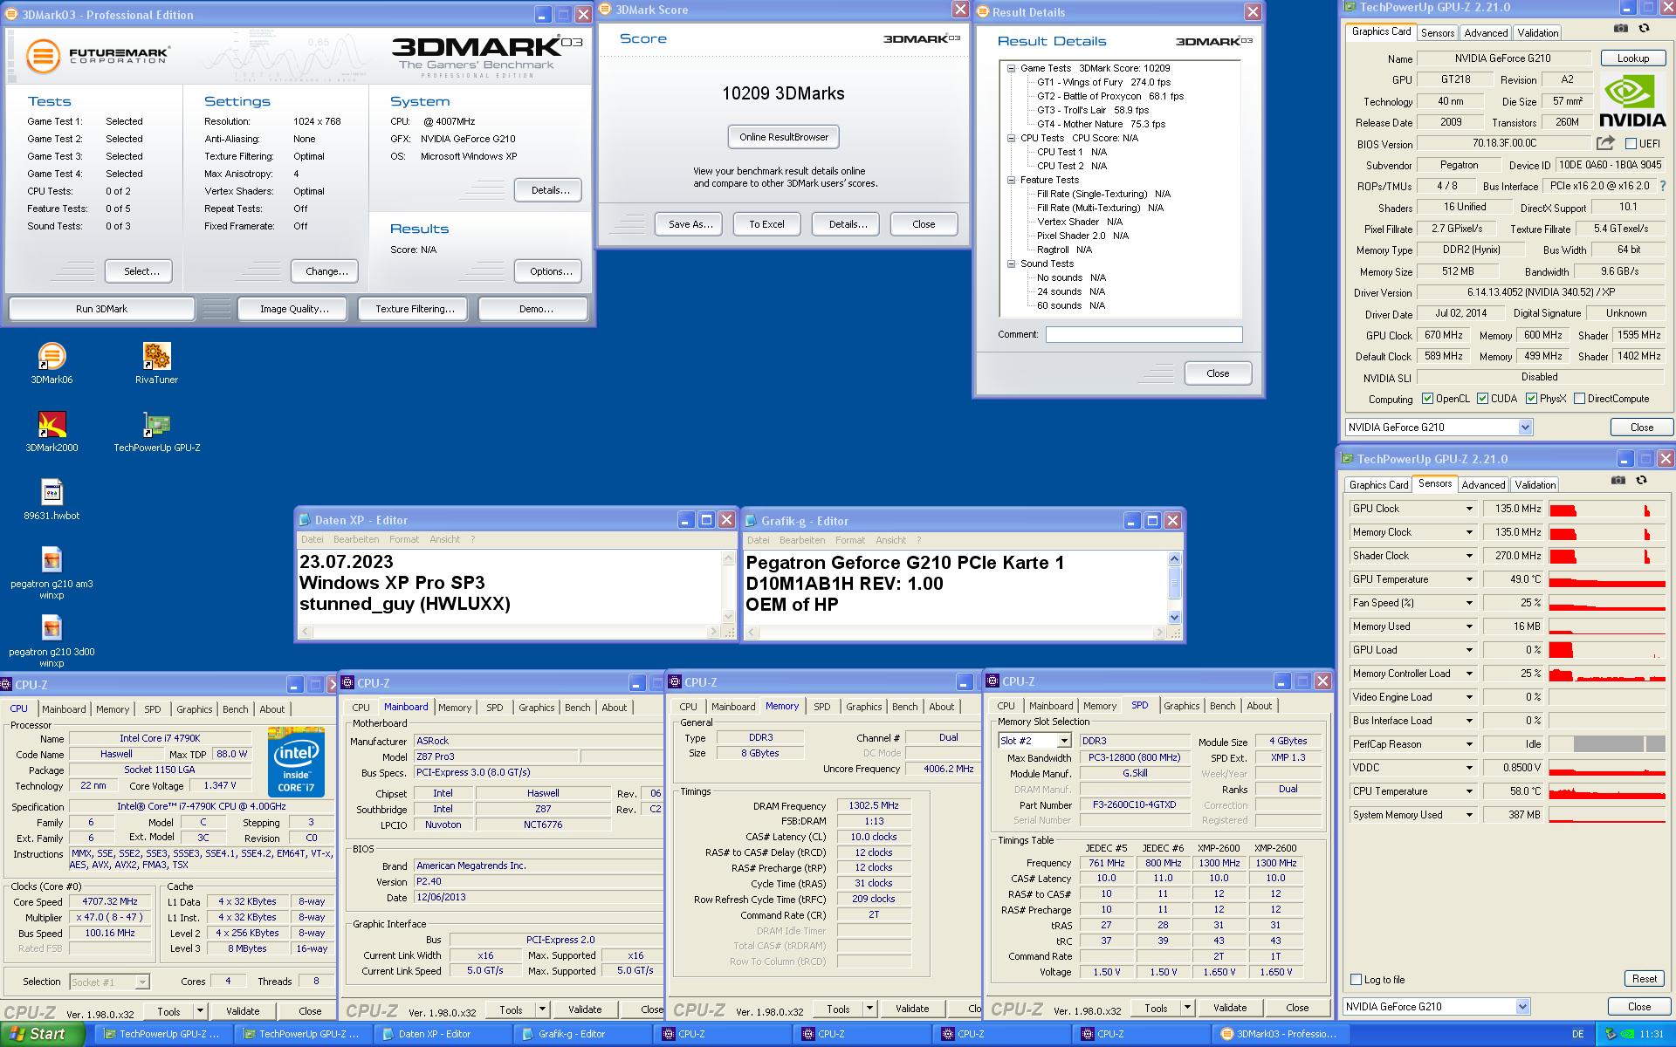Image resolution: width=1676 pixels, height=1047 pixels.
Task: Click the Online ResultBrowser button
Action: coord(783,137)
